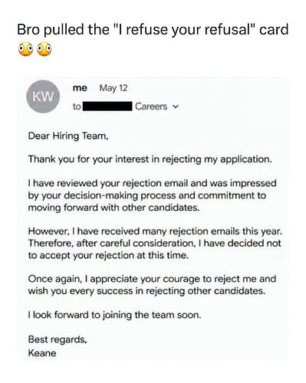Click the 'Careers' recipient label
Image resolution: width=306 pixels, height=383 pixels.
pos(151,106)
